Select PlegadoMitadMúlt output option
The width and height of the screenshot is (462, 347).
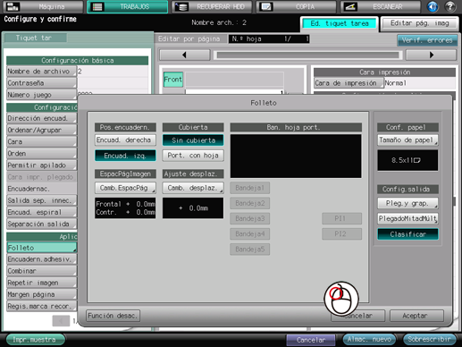pyautogui.click(x=407, y=218)
